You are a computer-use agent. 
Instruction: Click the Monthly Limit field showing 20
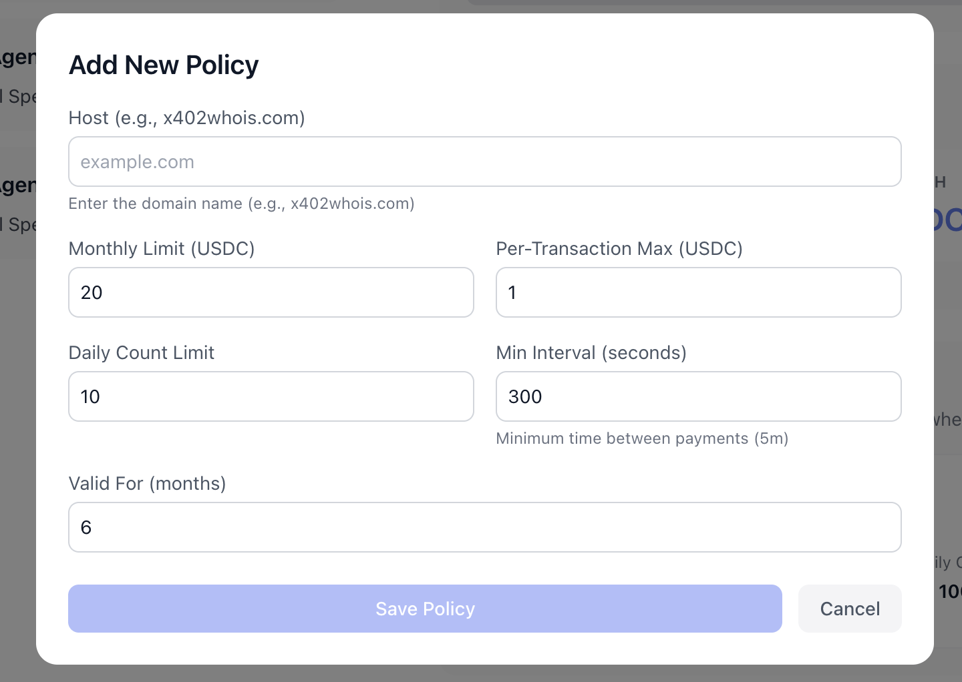271,292
